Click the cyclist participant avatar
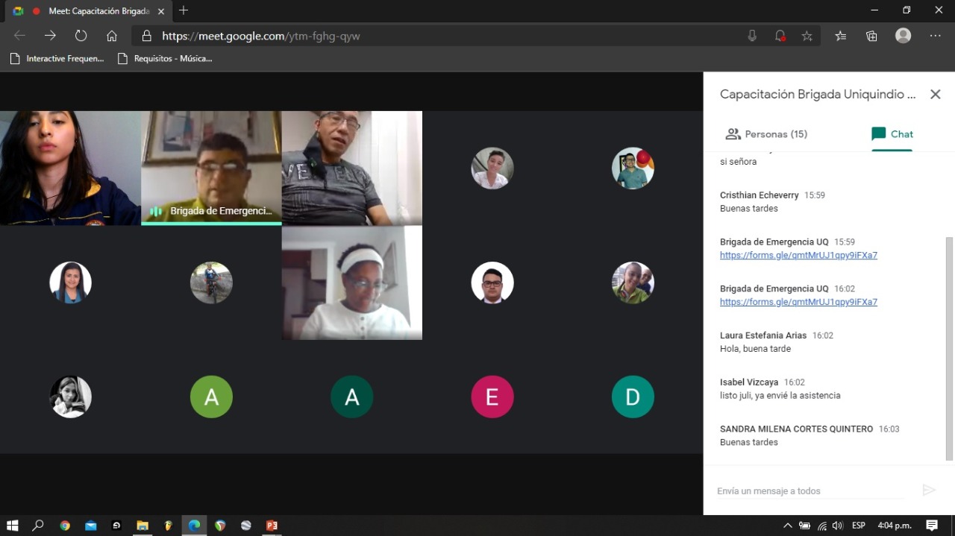This screenshot has width=955, height=536. tap(211, 283)
